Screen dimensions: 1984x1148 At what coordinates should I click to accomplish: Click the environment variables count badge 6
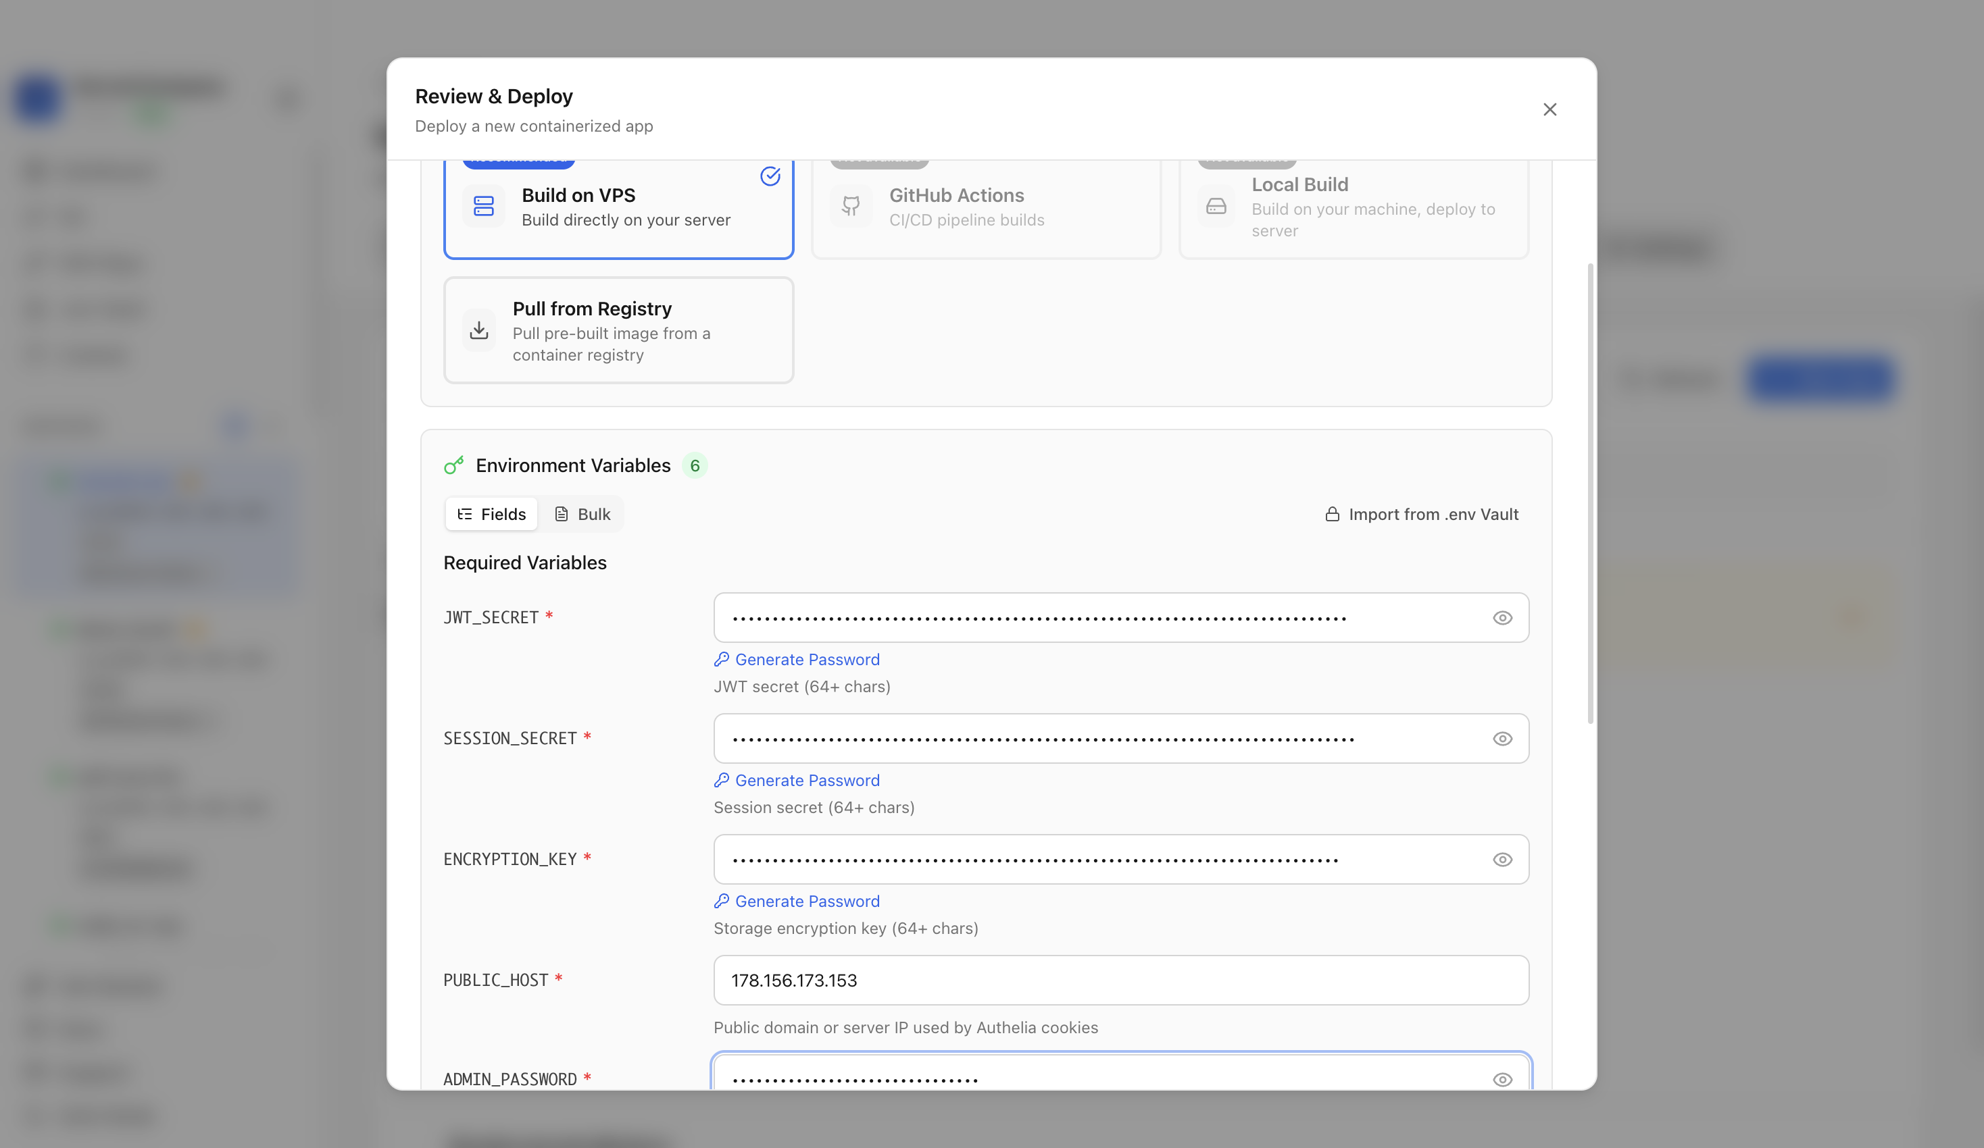coord(695,466)
